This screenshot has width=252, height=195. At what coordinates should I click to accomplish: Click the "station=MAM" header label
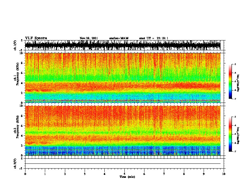click(x=119, y=38)
